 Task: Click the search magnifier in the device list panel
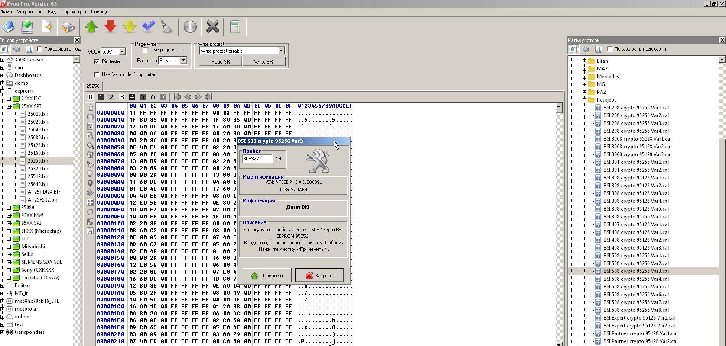[x=17, y=49]
